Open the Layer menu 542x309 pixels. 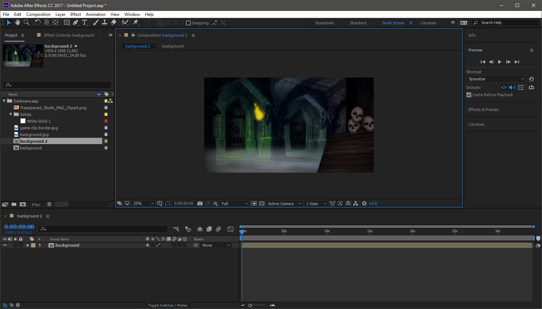[60, 14]
